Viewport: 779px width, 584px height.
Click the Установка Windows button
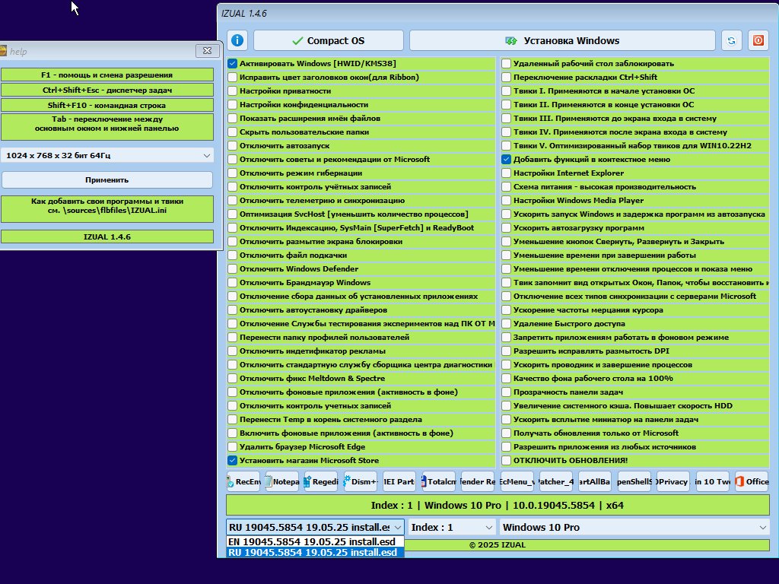pos(562,40)
